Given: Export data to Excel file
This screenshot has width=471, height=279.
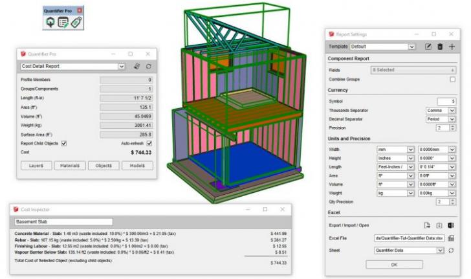Looking at the screenshot, I should click(x=427, y=225).
